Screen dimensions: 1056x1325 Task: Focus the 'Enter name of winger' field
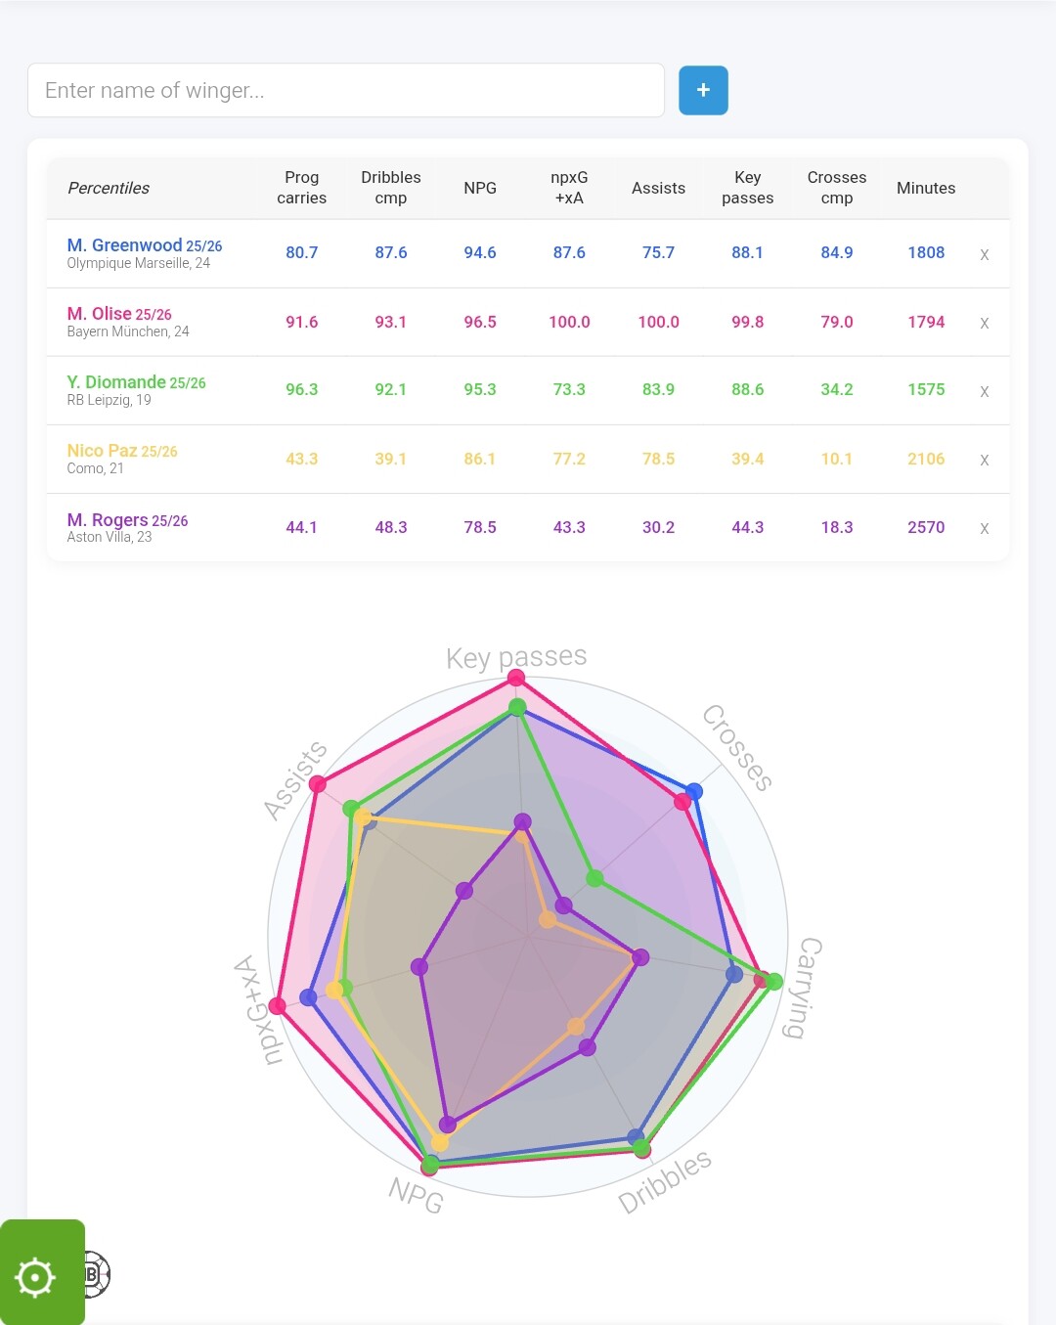[346, 91]
